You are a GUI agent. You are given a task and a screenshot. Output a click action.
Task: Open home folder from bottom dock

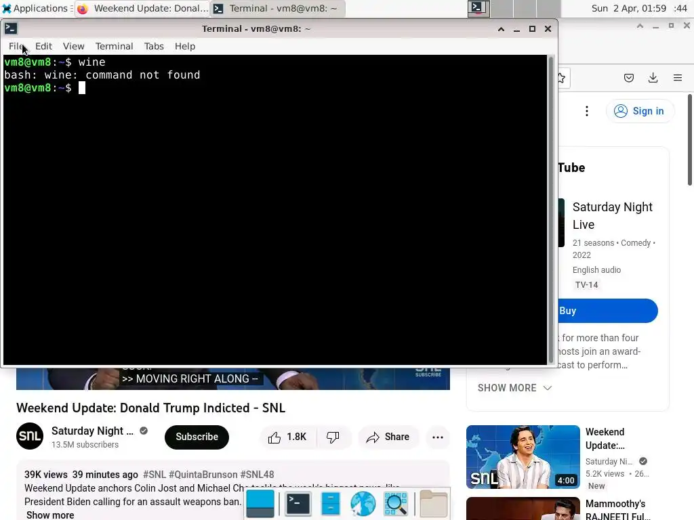tap(433, 504)
